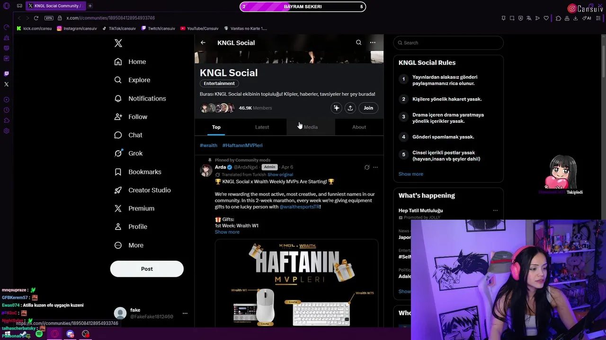Click the Bookmarks icon in sidebar
Image resolution: width=606 pixels, height=340 pixels.
pos(118,172)
